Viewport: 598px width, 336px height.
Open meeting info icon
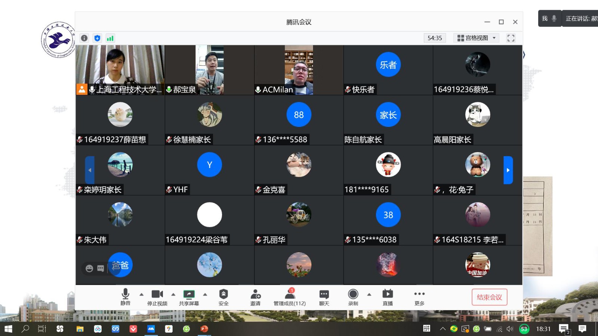pyautogui.click(x=84, y=38)
